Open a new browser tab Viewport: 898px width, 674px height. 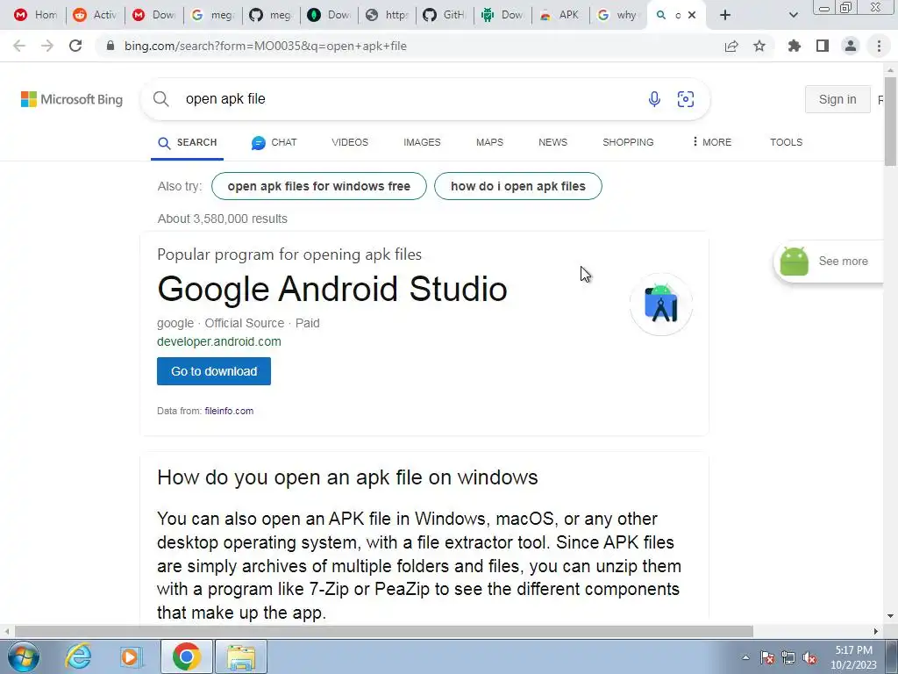tap(725, 15)
